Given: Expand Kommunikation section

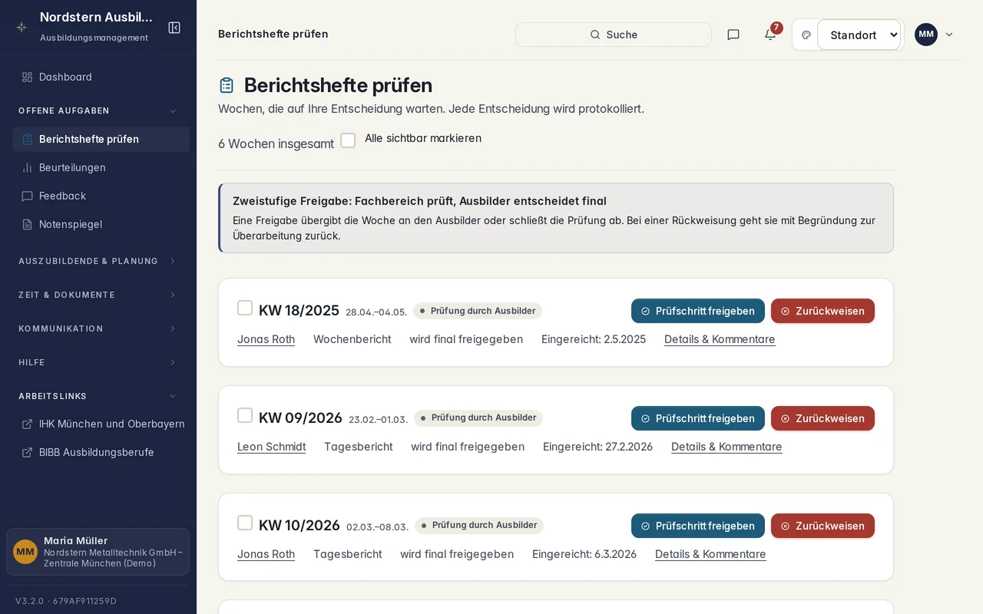Looking at the screenshot, I should [98, 328].
